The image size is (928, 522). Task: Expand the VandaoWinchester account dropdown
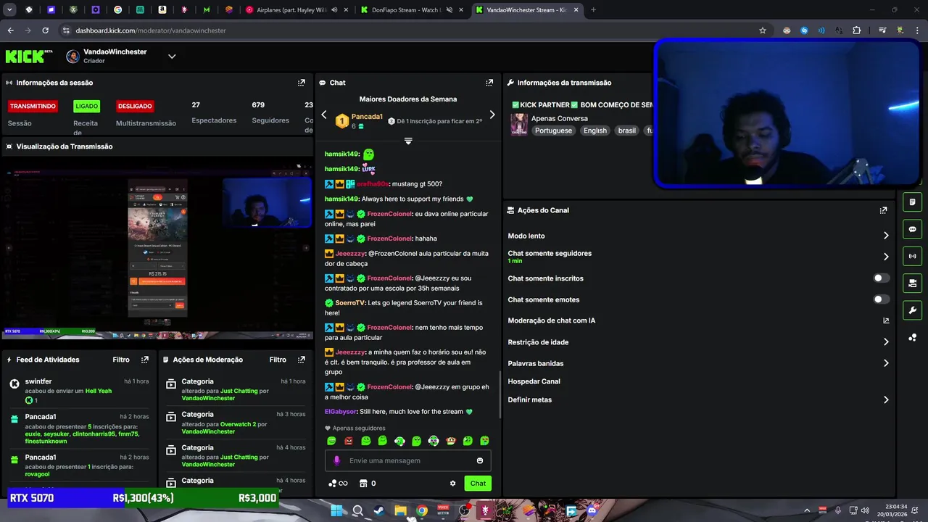(172, 57)
